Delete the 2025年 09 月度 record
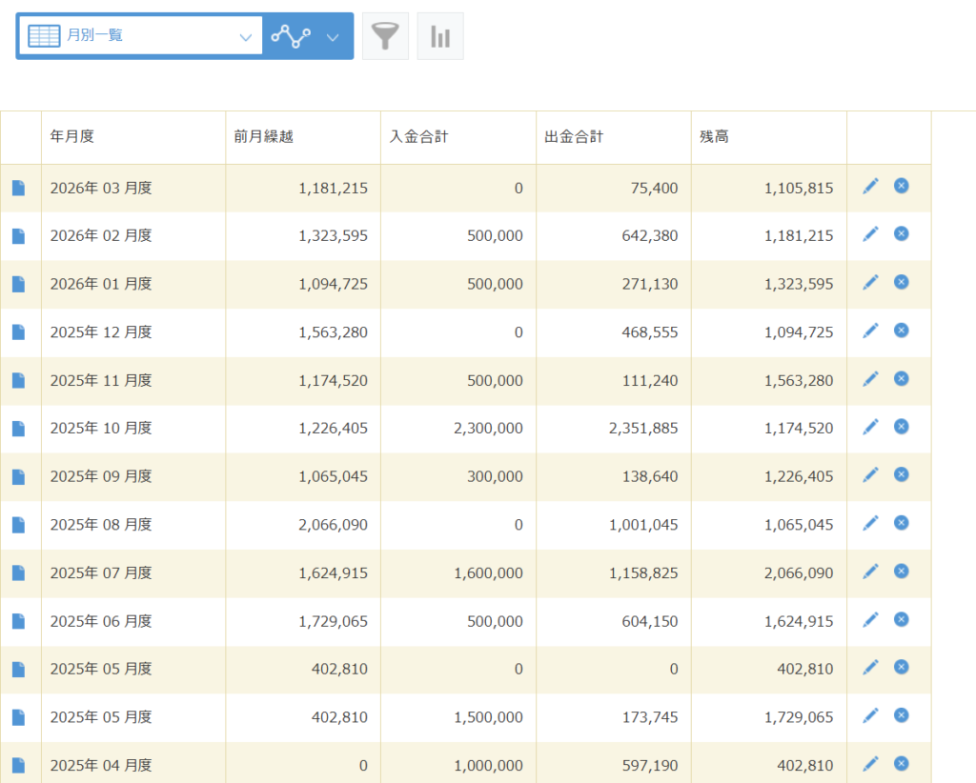Image resolution: width=976 pixels, height=783 pixels. [901, 474]
